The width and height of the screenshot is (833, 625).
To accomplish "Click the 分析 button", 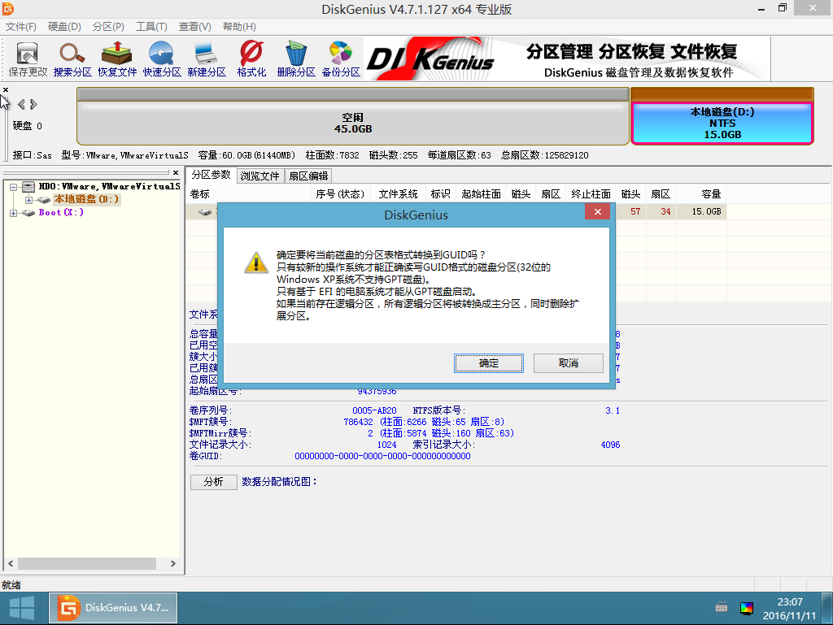I will coord(214,482).
